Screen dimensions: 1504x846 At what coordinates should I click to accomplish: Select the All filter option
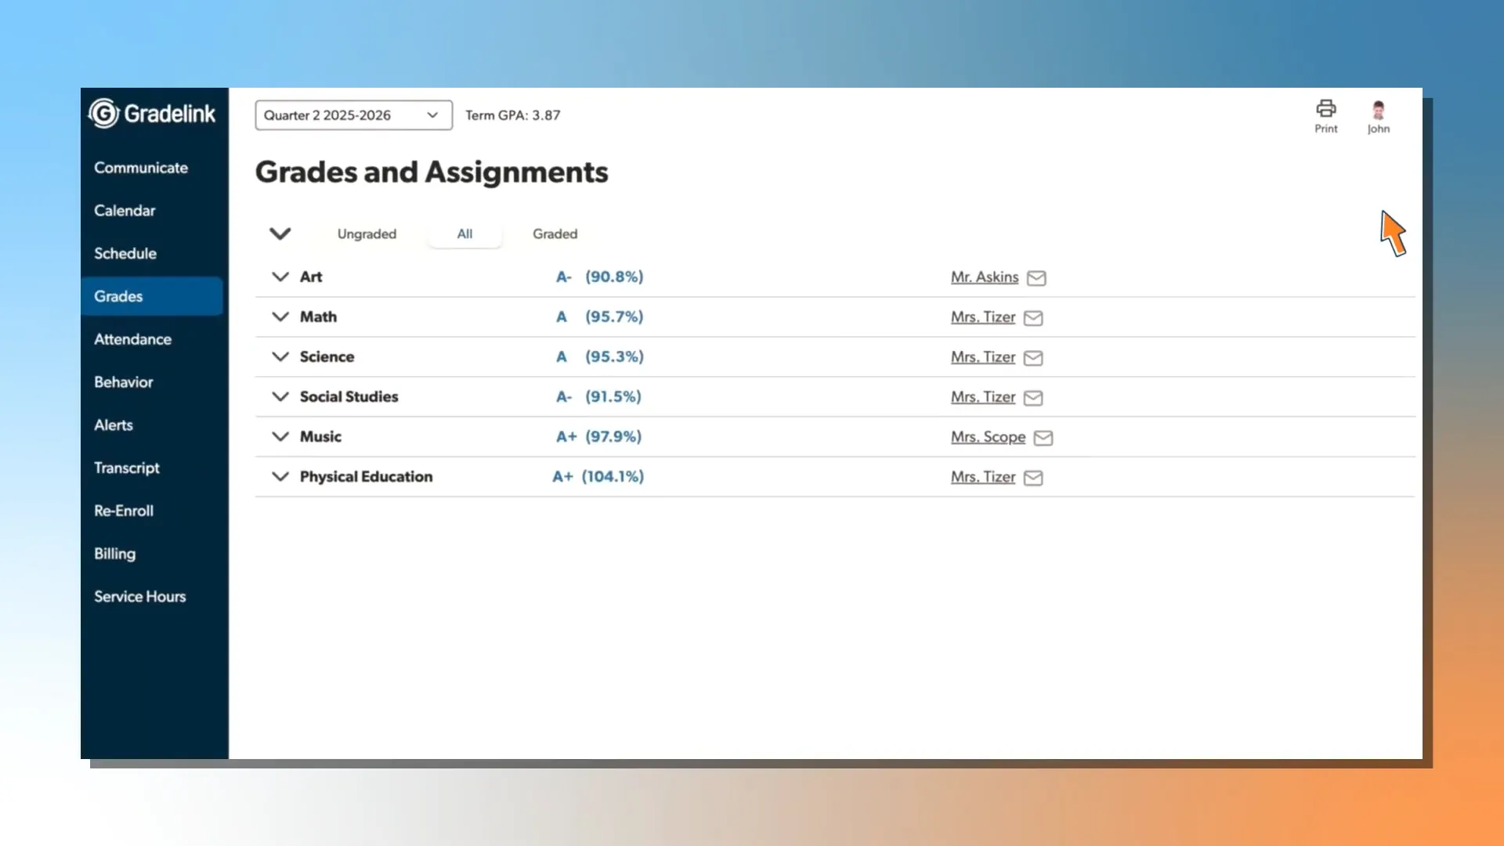(465, 233)
